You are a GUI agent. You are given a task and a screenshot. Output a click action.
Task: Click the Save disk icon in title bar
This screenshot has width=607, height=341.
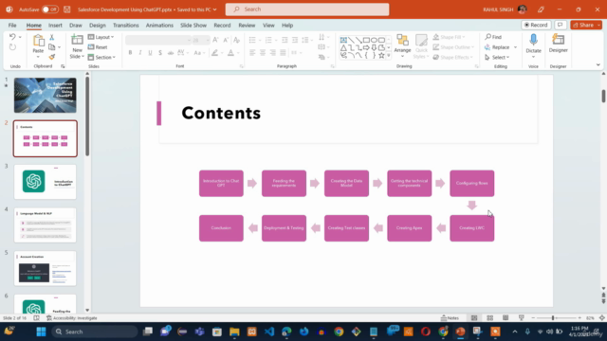pos(67,9)
